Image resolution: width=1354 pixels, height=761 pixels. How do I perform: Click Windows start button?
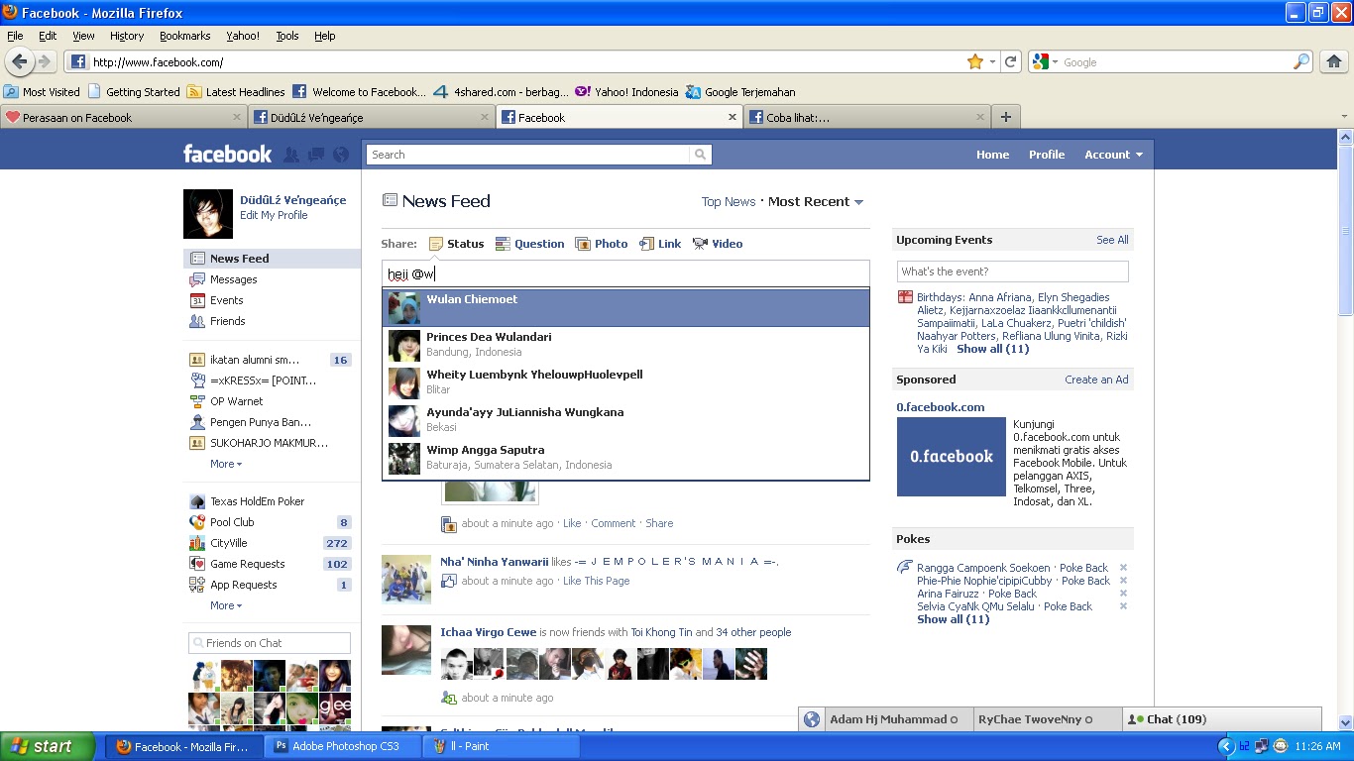[x=48, y=746]
